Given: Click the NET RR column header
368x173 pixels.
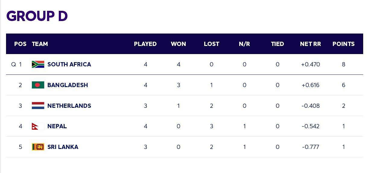Looking at the screenshot, I should pos(310,44).
